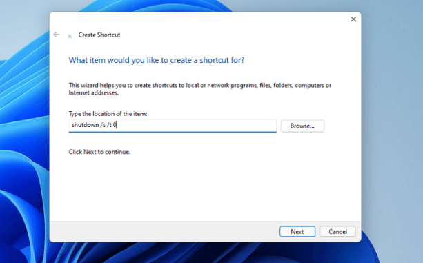Viewport: 423px width, 263px height.
Task: Click the "Click Next to continue." text
Action: point(99,152)
